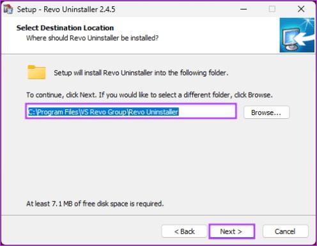Viewport: 317px width, 246px height.
Task: Open the Browse folder dialog
Action: [x=267, y=112]
